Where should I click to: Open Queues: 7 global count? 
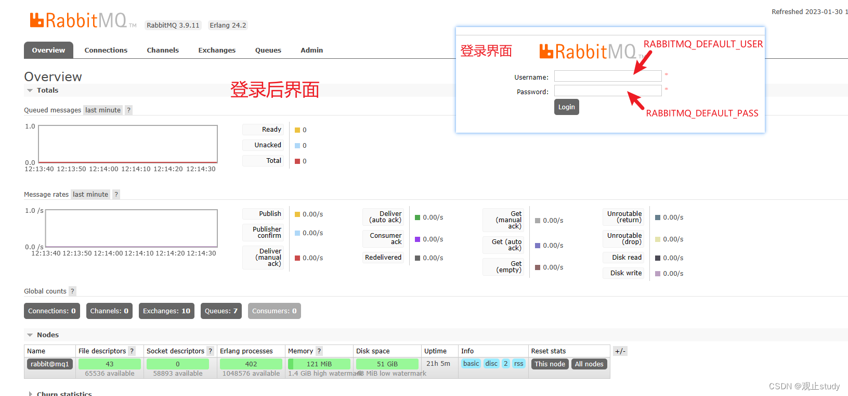tap(221, 311)
